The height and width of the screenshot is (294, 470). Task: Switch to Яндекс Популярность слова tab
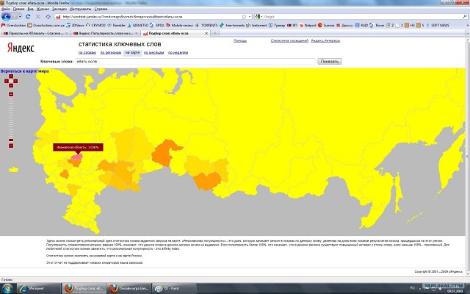[106, 33]
